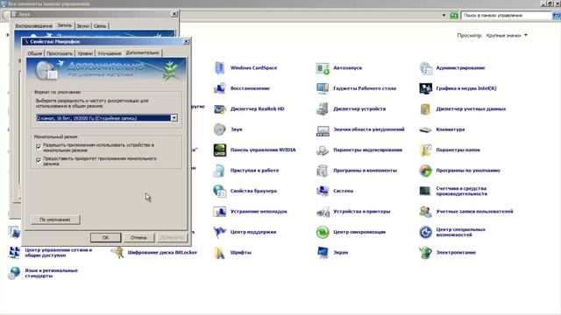Open the Восстановление icon
This screenshot has height=315, width=561.
(x=219, y=88)
